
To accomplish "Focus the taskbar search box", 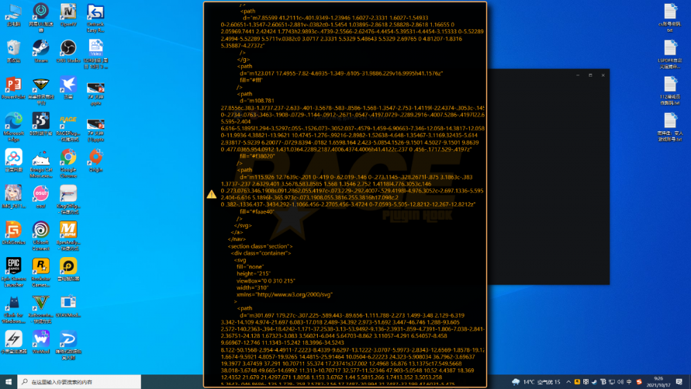I will point(79,381).
